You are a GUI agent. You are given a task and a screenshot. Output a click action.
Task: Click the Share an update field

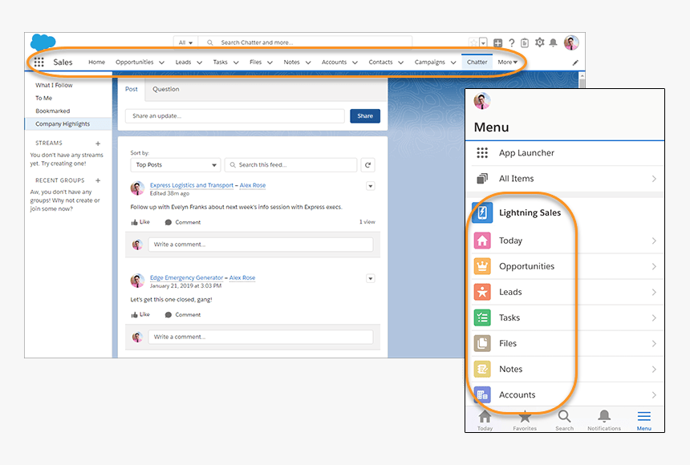tap(235, 116)
